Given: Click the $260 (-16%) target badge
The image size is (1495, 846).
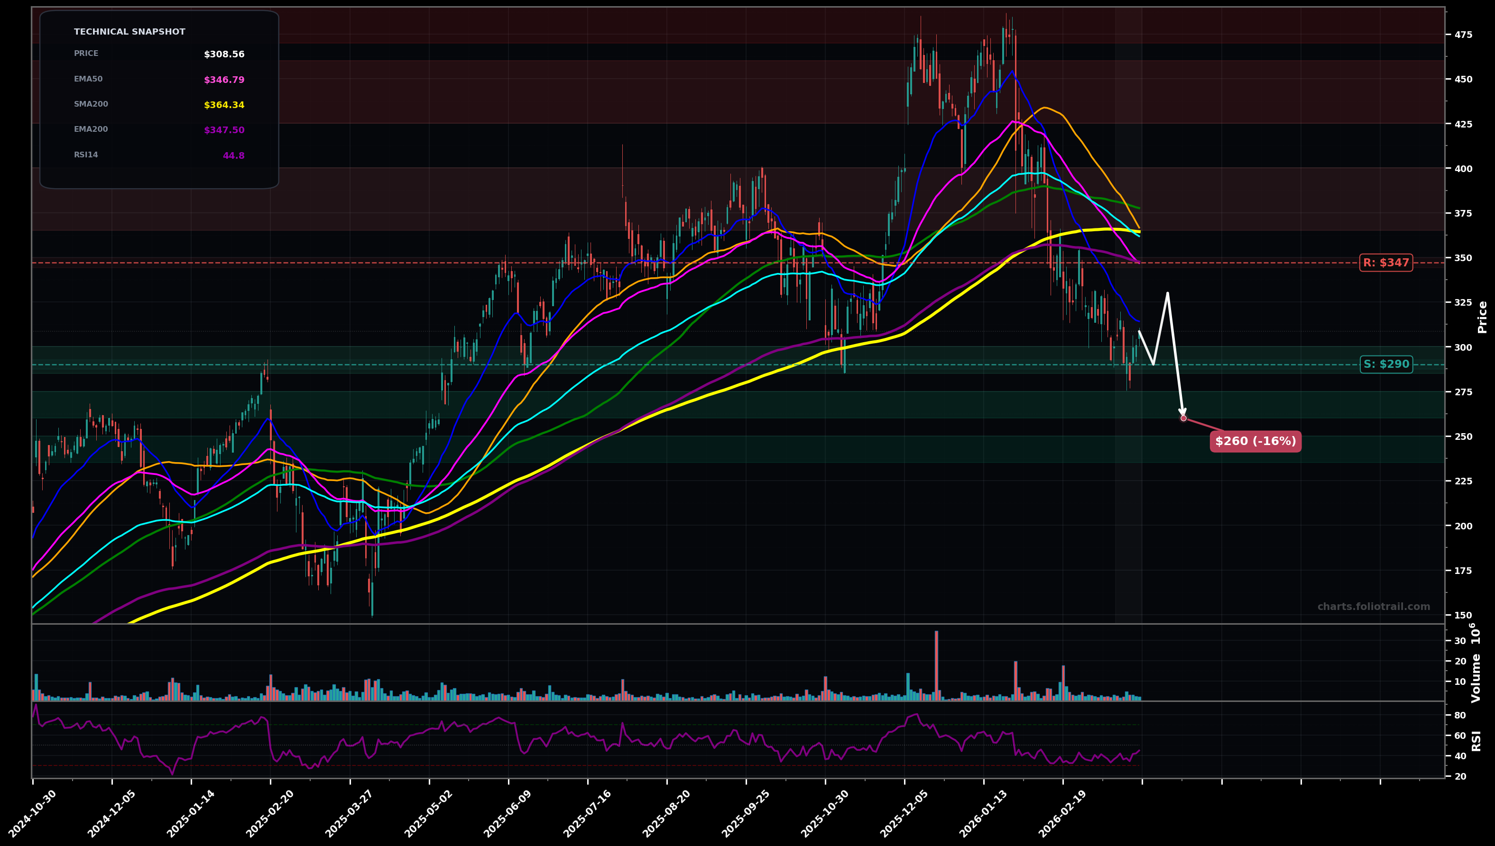Looking at the screenshot, I should [x=1255, y=442].
